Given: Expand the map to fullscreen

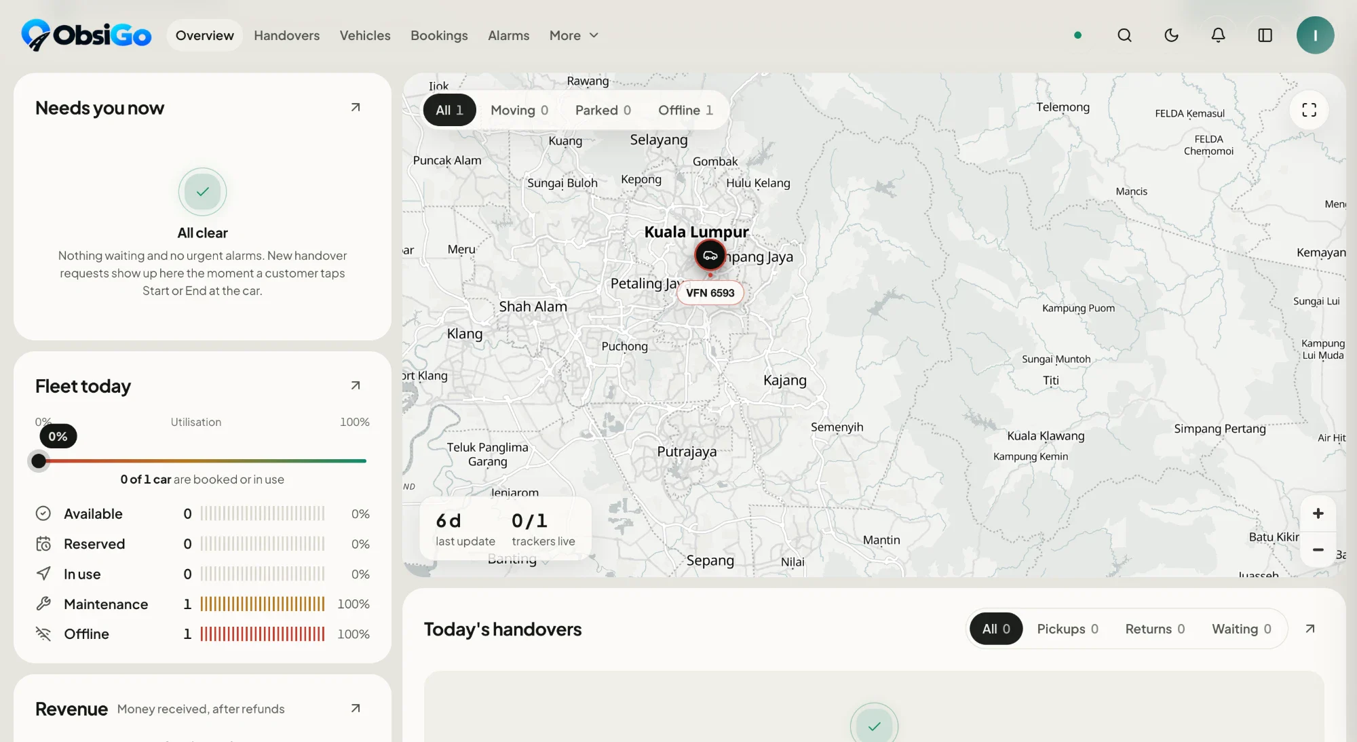Looking at the screenshot, I should click(1309, 110).
